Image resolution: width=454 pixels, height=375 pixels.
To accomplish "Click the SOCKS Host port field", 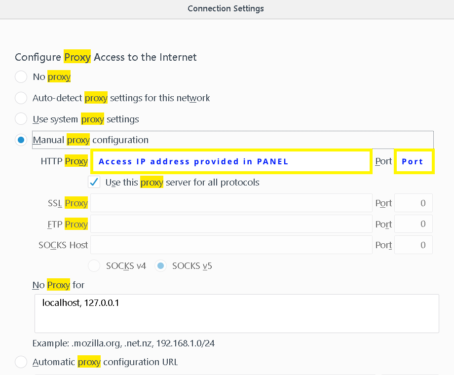I will [414, 245].
